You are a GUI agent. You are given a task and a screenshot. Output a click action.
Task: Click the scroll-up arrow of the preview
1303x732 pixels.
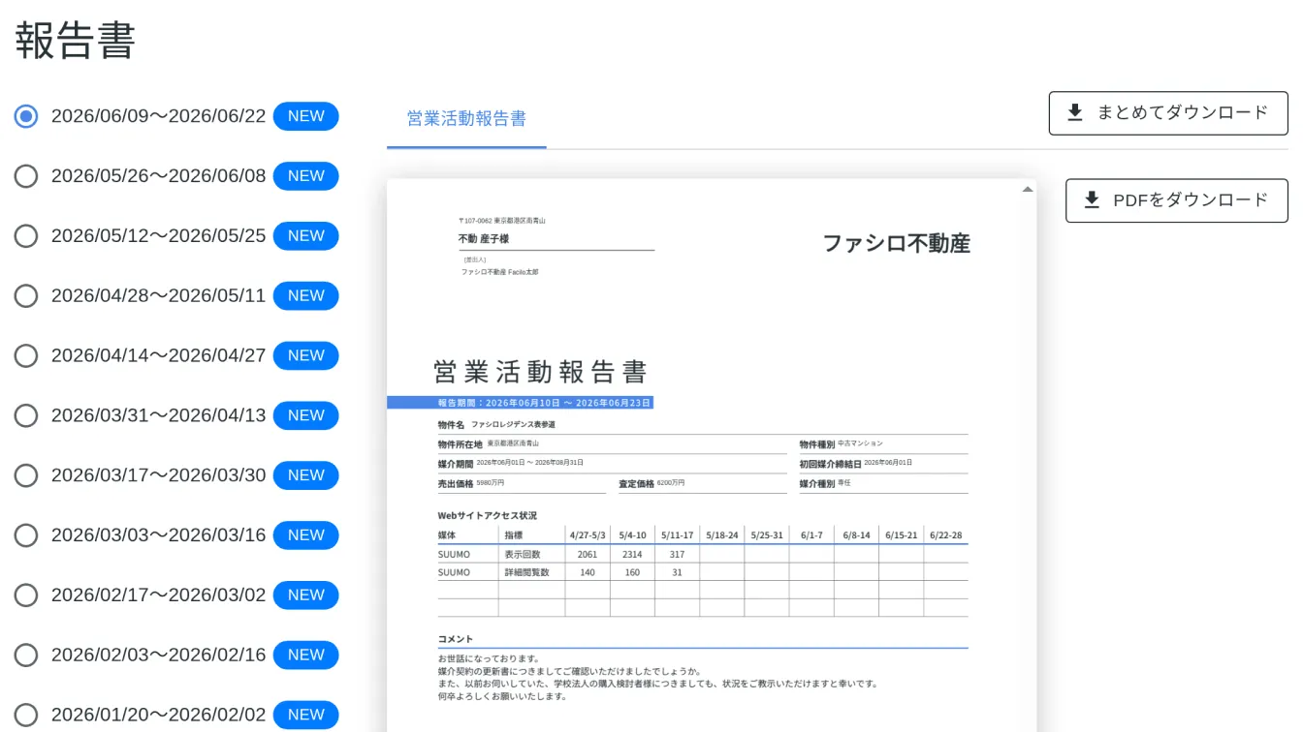[x=1028, y=190]
